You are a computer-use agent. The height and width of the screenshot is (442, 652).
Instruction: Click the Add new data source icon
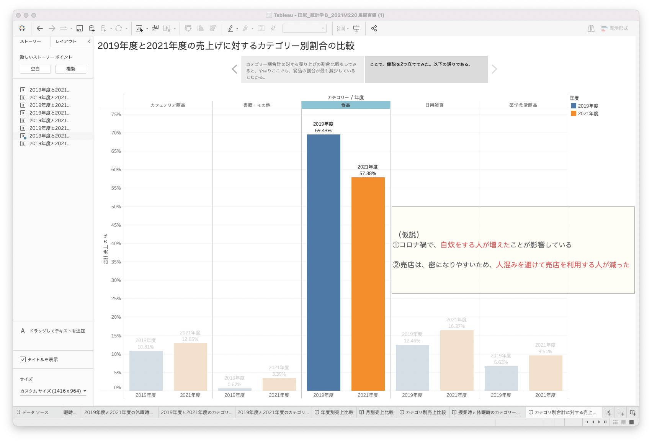[92, 28]
